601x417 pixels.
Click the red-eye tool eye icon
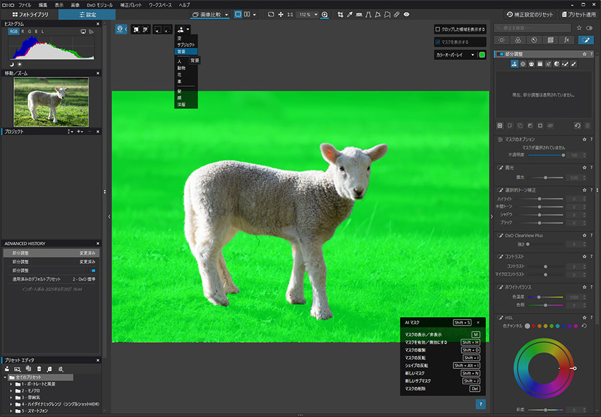pos(406,15)
